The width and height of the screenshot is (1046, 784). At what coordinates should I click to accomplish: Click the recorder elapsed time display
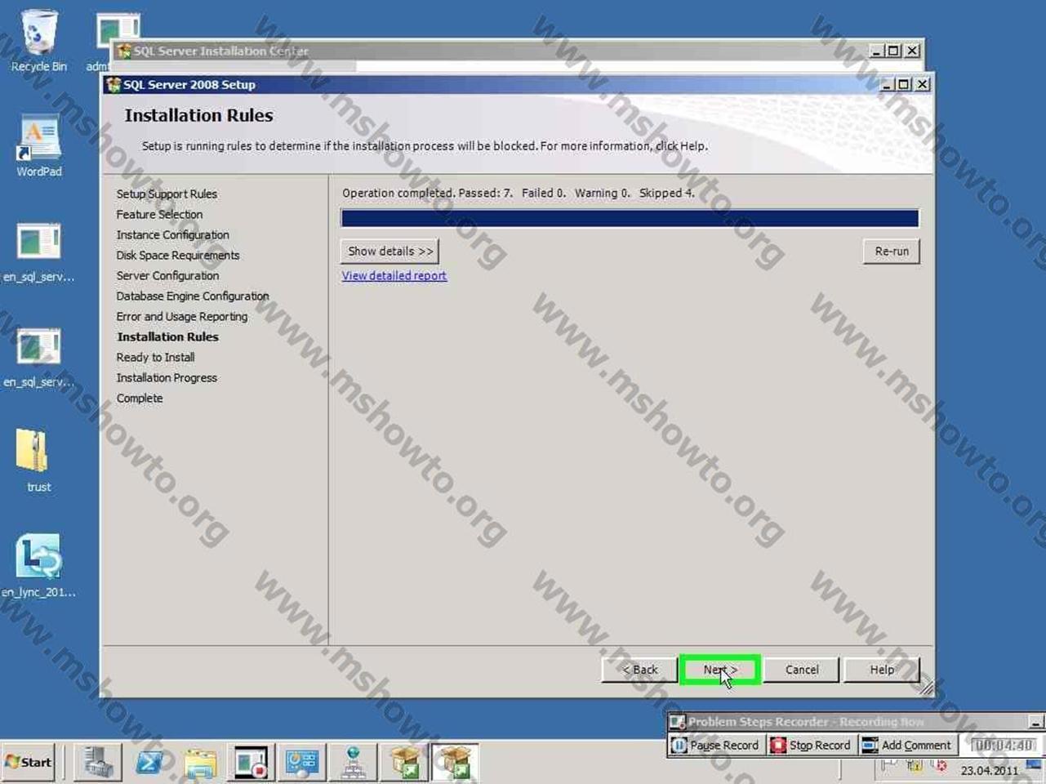coord(1004,745)
